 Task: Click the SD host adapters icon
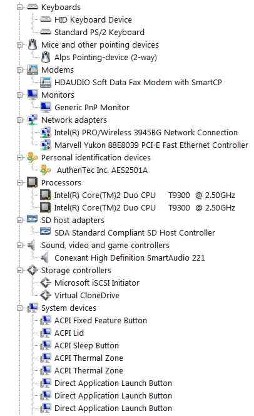pos(33,219)
